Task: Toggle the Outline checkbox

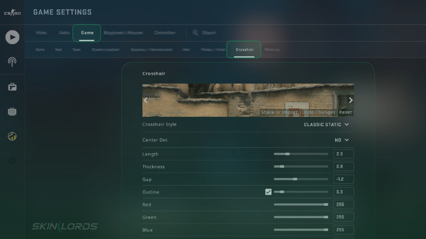Action: pyautogui.click(x=268, y=192)
